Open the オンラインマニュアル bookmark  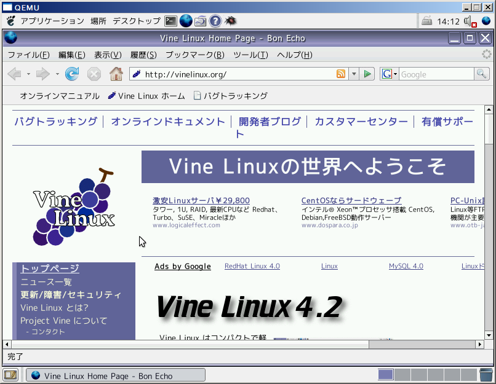pos(60,96)
